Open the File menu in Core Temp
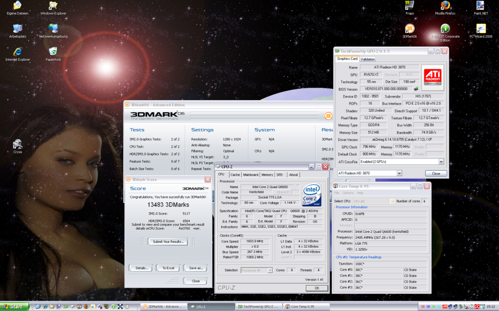The height and width of the screenshot is (311, 499). [x=336, y=193]
